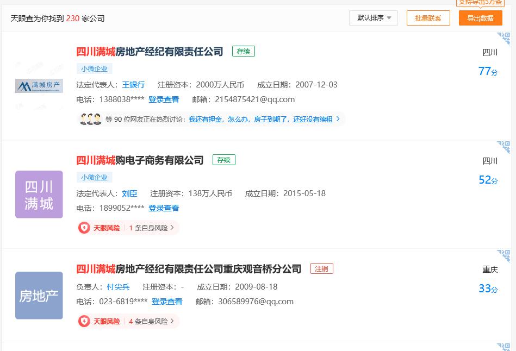Open 四川满城房地产经纪有限责任公司 company page
This screenshot has width=516, height=351.
[x=150, y=52]
